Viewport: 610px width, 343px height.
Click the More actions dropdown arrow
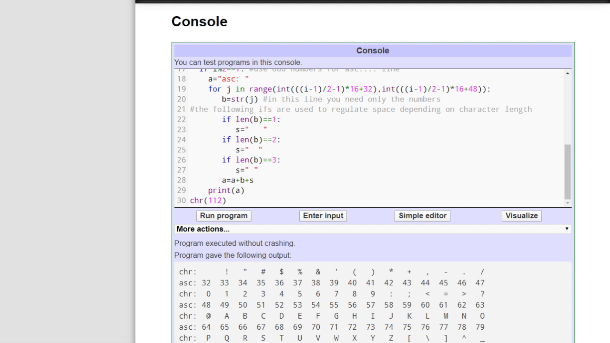(x=567, y=229)
